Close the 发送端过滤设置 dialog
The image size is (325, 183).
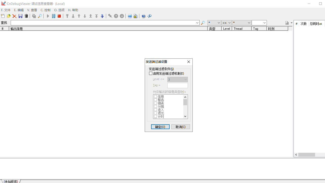point(189,62)
